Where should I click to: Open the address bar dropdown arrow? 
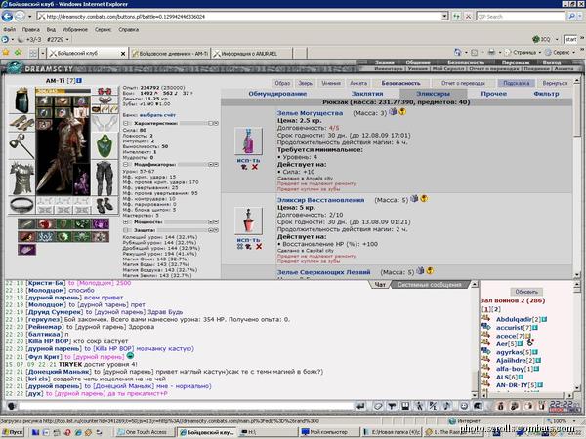pyautogui.click(x=444, y=17)
